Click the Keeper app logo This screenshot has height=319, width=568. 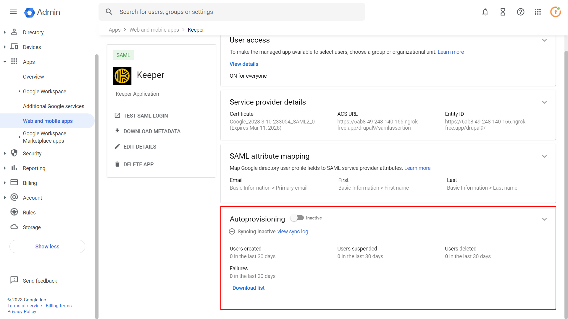point(122,76)
